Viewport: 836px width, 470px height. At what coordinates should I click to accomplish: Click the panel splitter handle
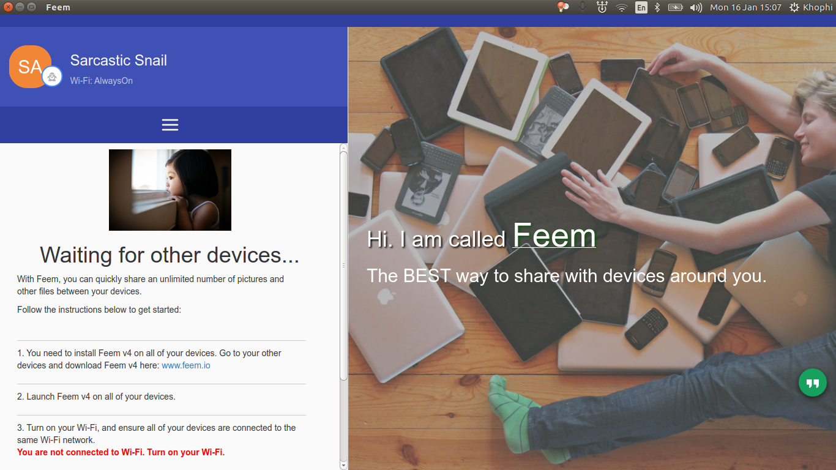click(x=343, y=266)
